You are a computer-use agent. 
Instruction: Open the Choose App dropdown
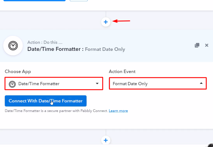pyautogui.click(x=54, y=83)
